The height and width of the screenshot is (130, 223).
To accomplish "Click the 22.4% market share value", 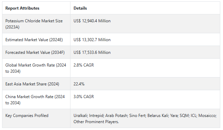I will click(79, 84).
